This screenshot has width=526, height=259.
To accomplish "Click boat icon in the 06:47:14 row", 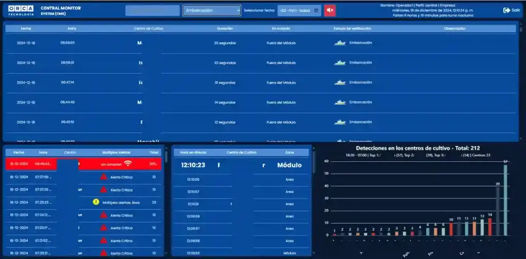I will (340, 82).
